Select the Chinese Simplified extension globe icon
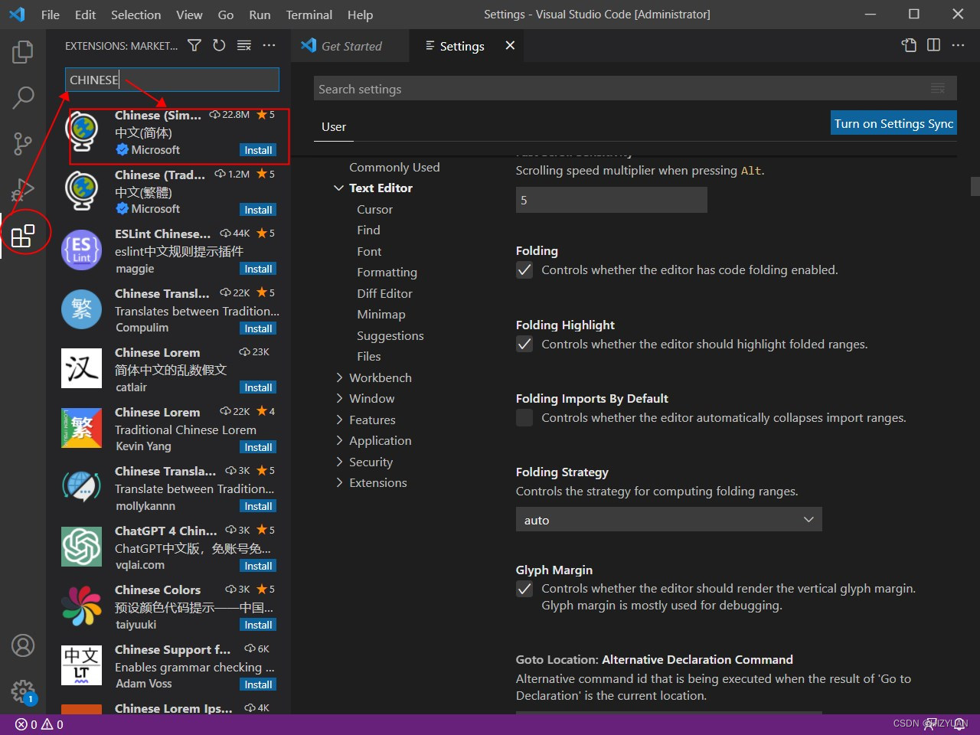 (82, 132)
